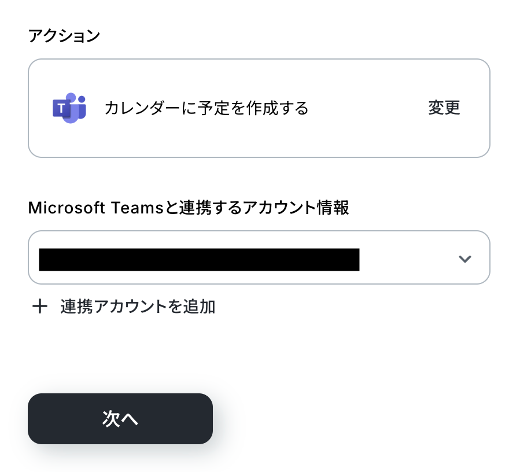Image resolution: width=531 pixels, height=472 pixels.
Task: Expand the linked account selector
Action: coord(464,259)
